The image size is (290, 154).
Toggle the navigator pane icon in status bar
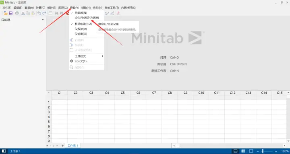point(4,151)
